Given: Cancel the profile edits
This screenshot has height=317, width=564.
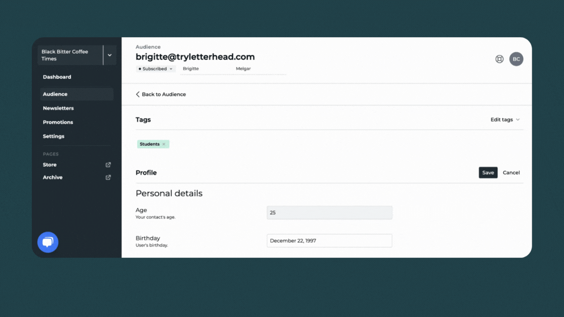Looking at the screenshot, I should tap(511, 172).
